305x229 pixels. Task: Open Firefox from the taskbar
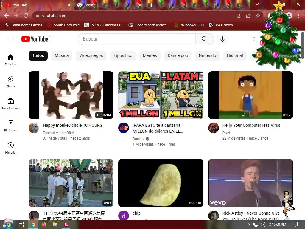pyautogui.click(x=44, y=225)
